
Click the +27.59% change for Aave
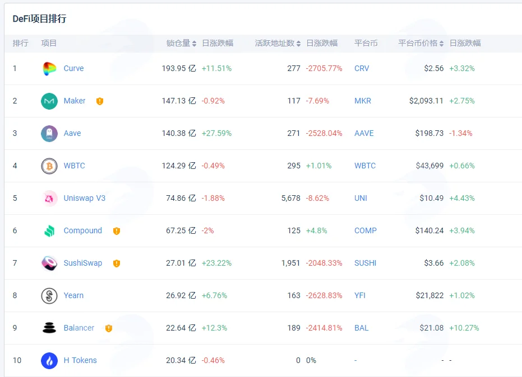pos(216,133)
